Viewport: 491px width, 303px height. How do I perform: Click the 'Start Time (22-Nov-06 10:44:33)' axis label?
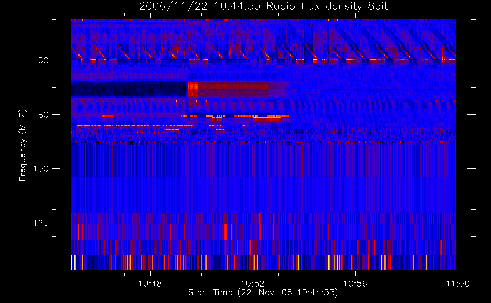point(263,293)
